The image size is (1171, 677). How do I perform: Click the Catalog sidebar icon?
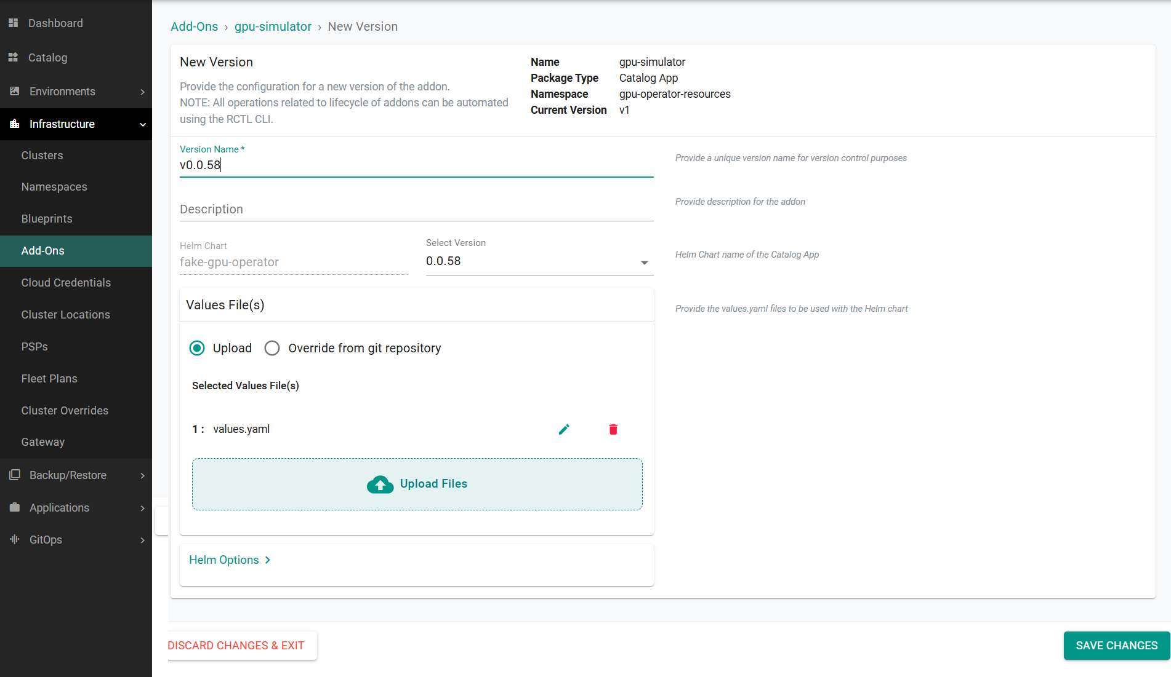[x=13, y=57]
